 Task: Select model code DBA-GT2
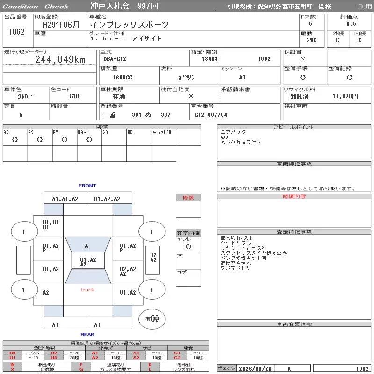115,59
